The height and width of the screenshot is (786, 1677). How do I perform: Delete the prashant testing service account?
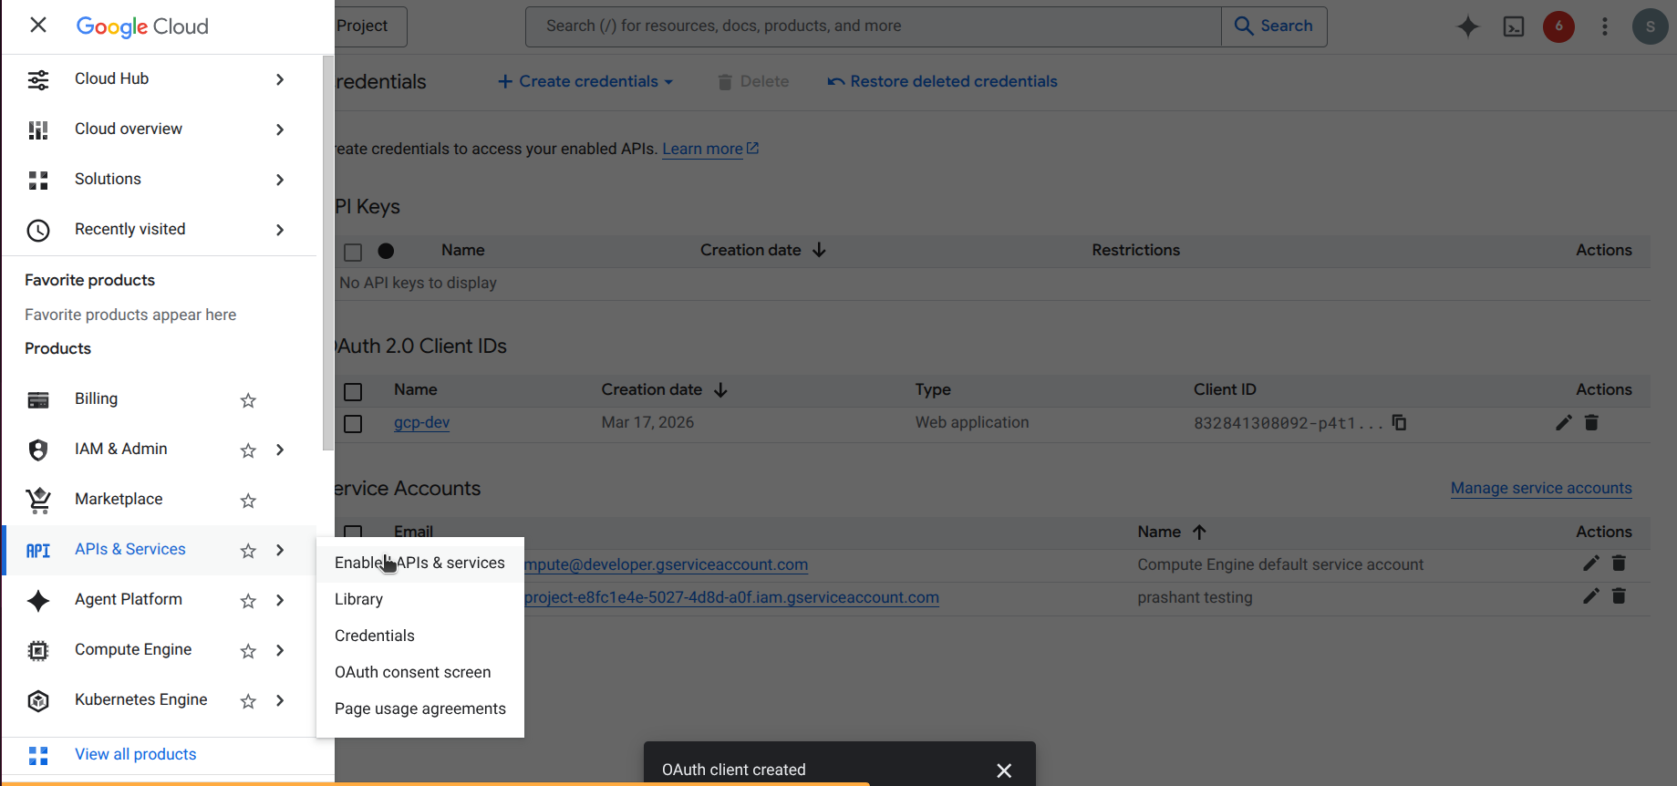(x=1619, y=596)
